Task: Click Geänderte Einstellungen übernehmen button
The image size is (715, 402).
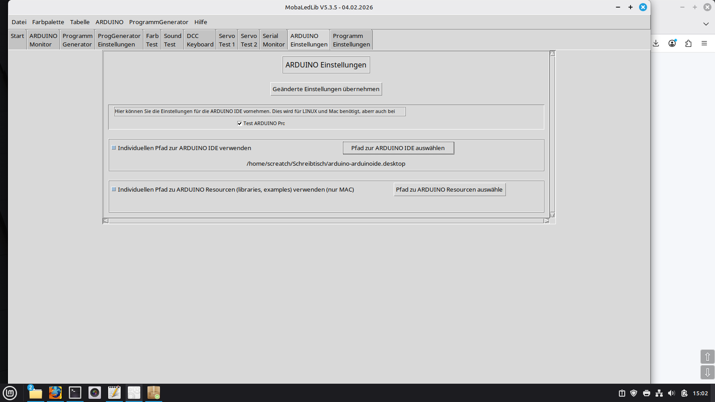Action: click(x=326, y=89)
